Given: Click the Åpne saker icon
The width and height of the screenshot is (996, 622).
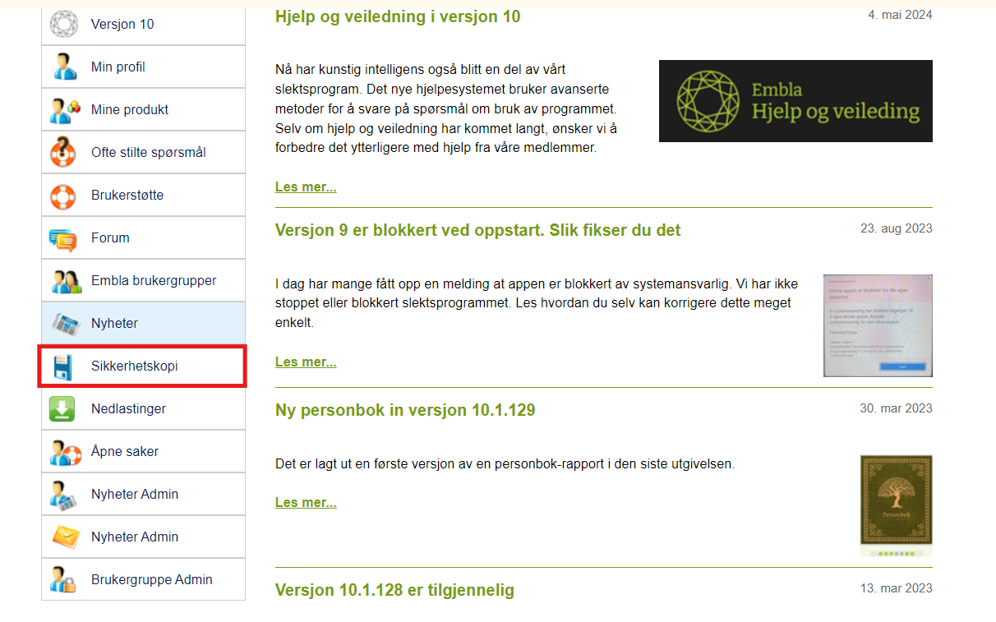Looking at the screenshot, I should click(x=63, y=451).
